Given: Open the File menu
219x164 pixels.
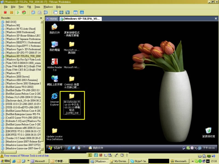Looking at the screenshot, I should 6,7.
